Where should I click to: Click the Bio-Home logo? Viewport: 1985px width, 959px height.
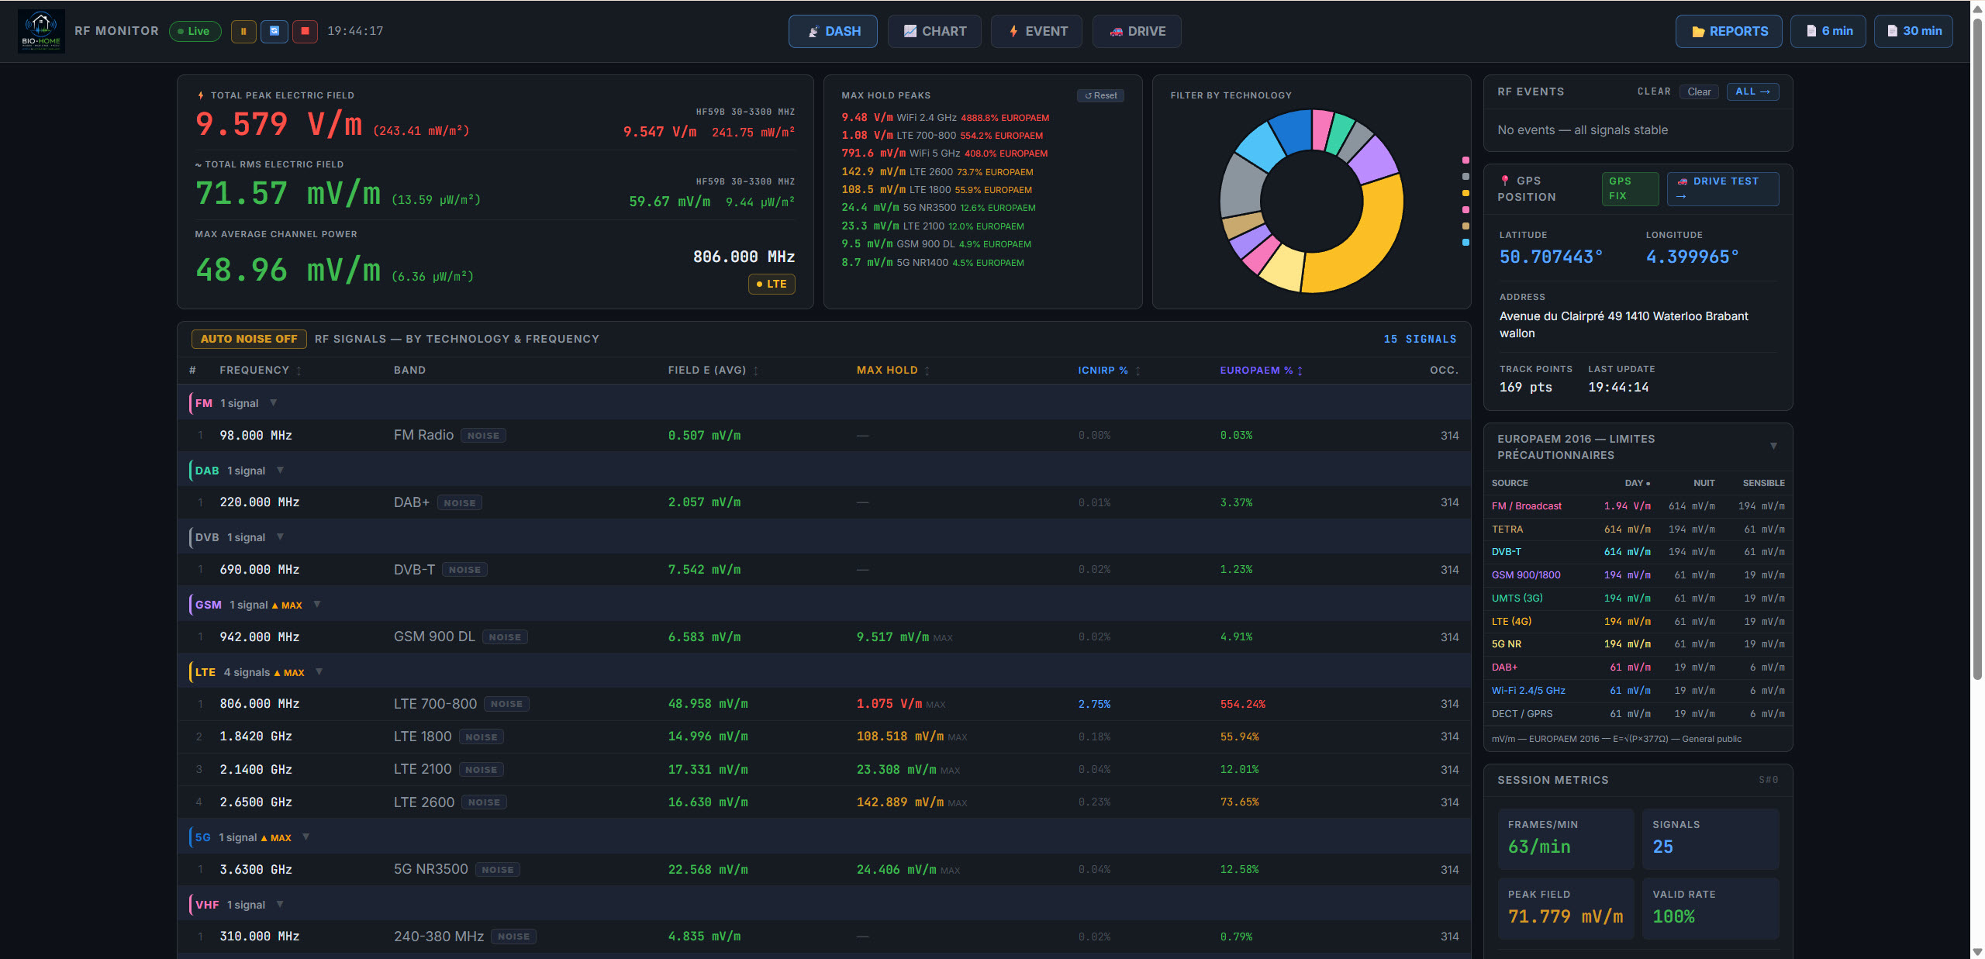pos(41,31)
